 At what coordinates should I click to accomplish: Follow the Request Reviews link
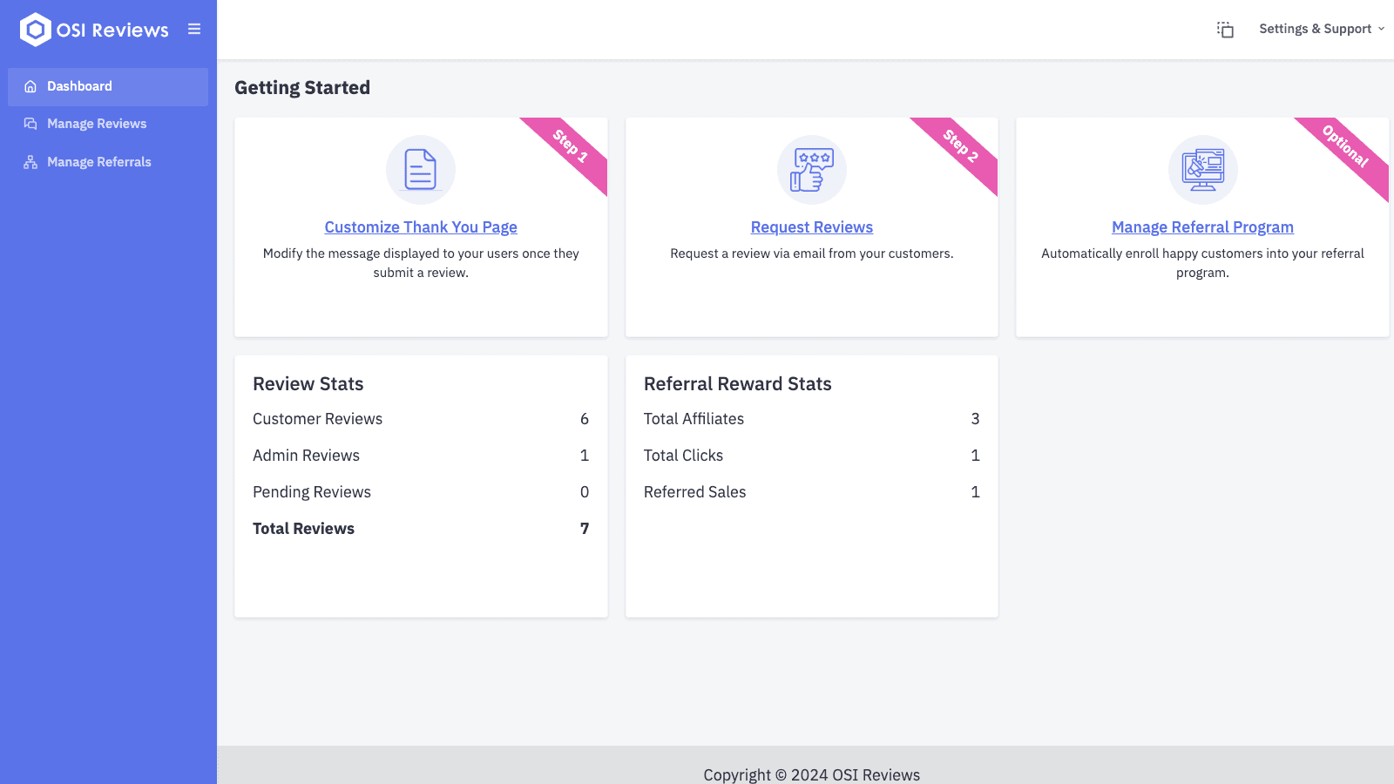[x=811, y=227]
